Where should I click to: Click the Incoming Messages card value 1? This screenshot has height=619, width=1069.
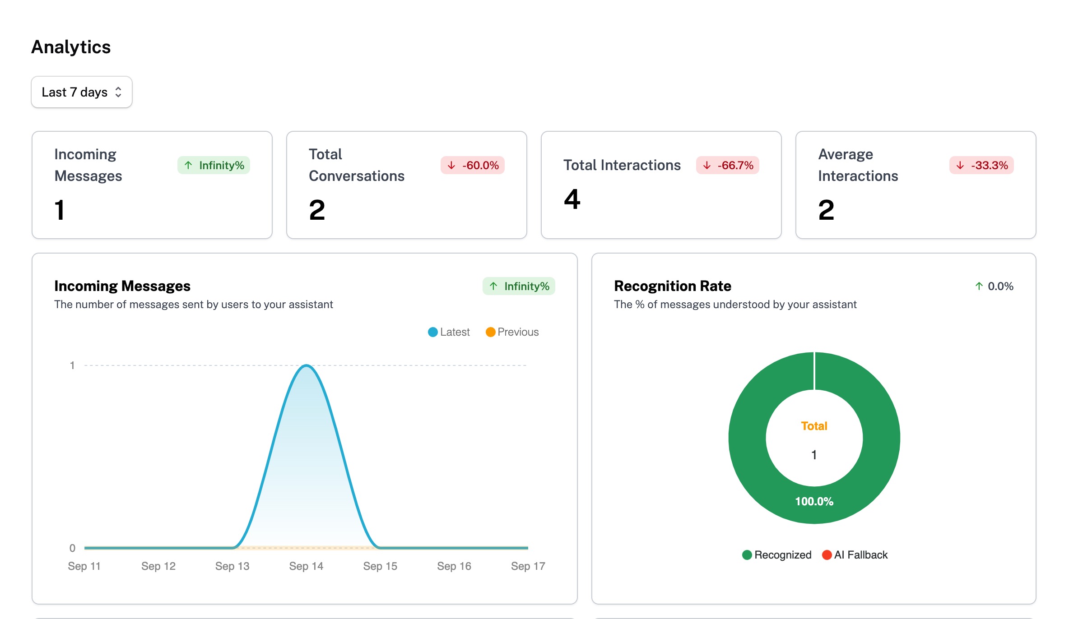tap(60, 210)
